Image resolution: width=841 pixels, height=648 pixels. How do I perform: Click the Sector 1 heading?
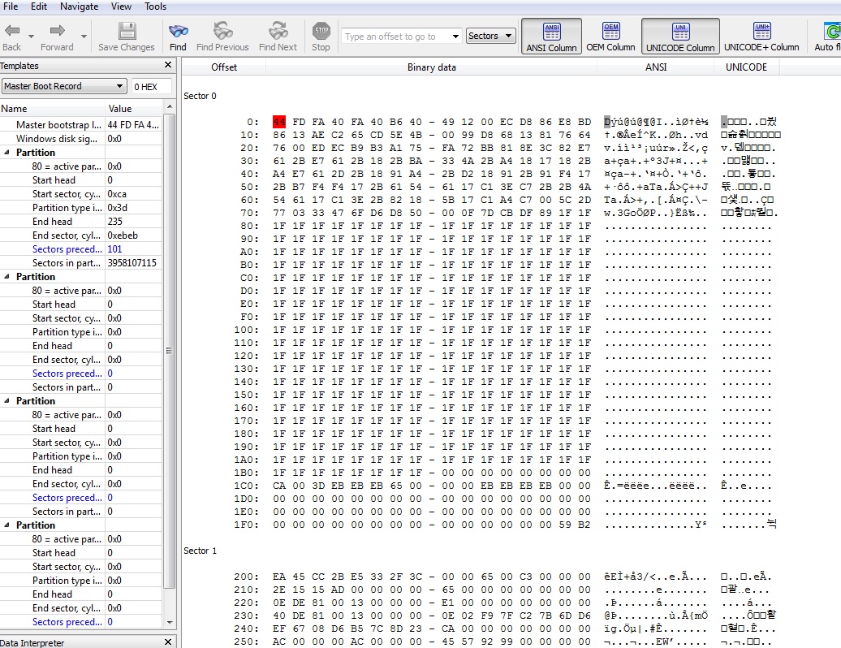[x=200, y=551]
